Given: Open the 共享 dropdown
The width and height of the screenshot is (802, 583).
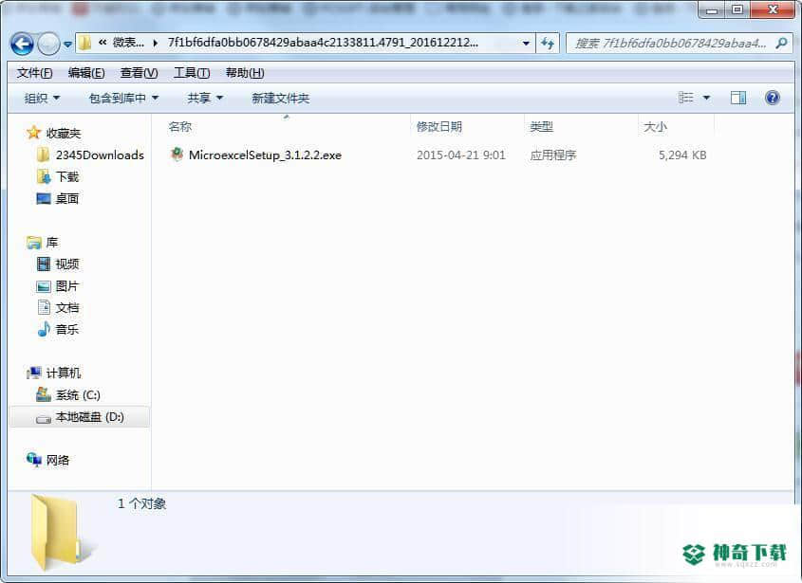Looking at the screenshot, I should pyautogui.click(x=205, y=98).
